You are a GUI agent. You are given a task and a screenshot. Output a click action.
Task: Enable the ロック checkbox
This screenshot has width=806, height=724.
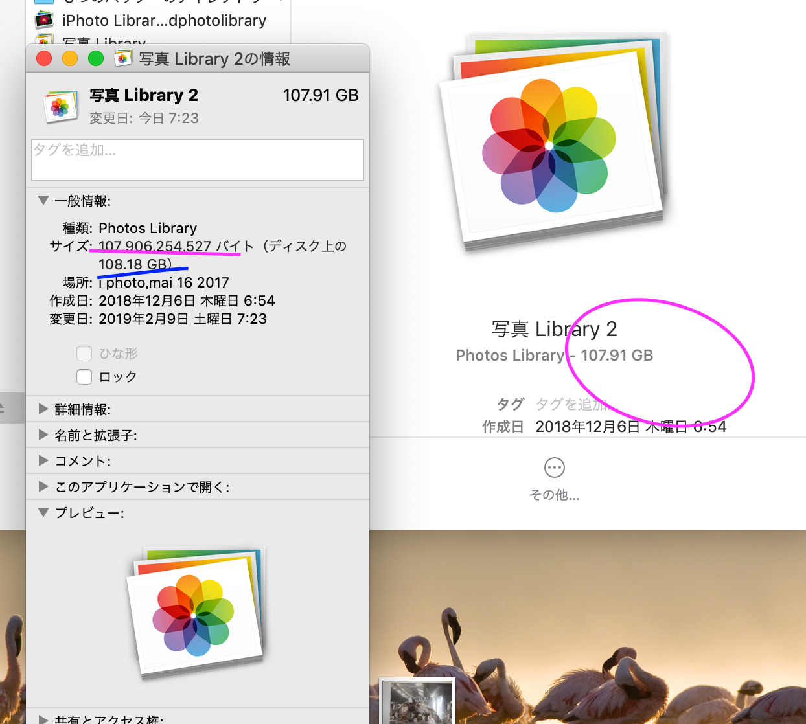(84, 377)
